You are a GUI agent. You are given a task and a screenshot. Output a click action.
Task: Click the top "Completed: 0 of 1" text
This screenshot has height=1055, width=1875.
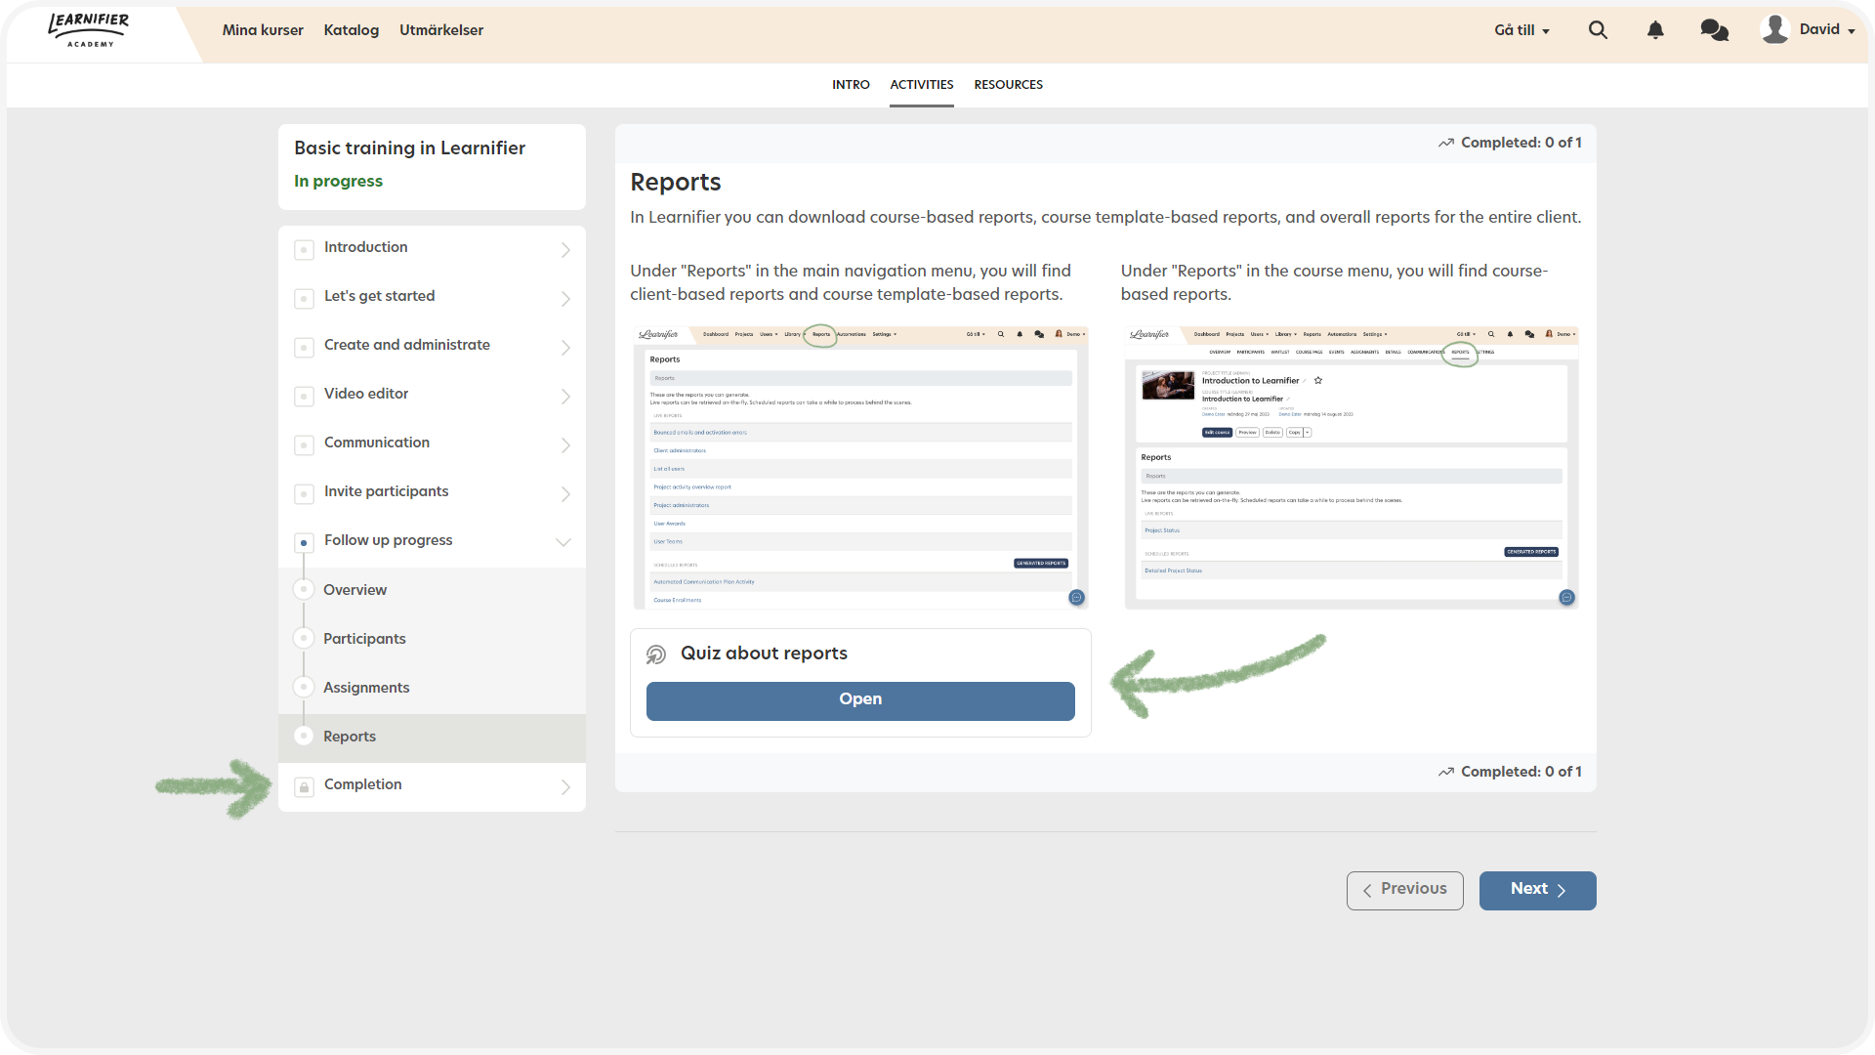point(1521,143)
